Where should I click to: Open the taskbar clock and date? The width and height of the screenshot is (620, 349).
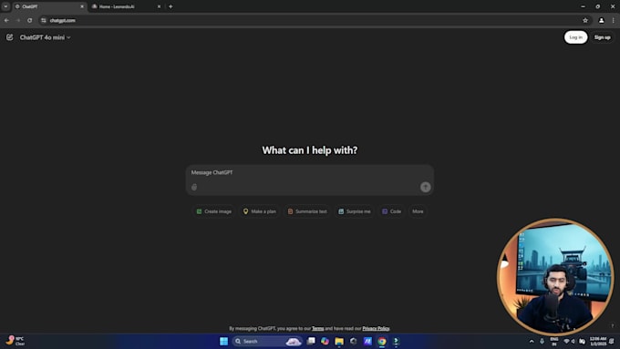pos(598,342)
